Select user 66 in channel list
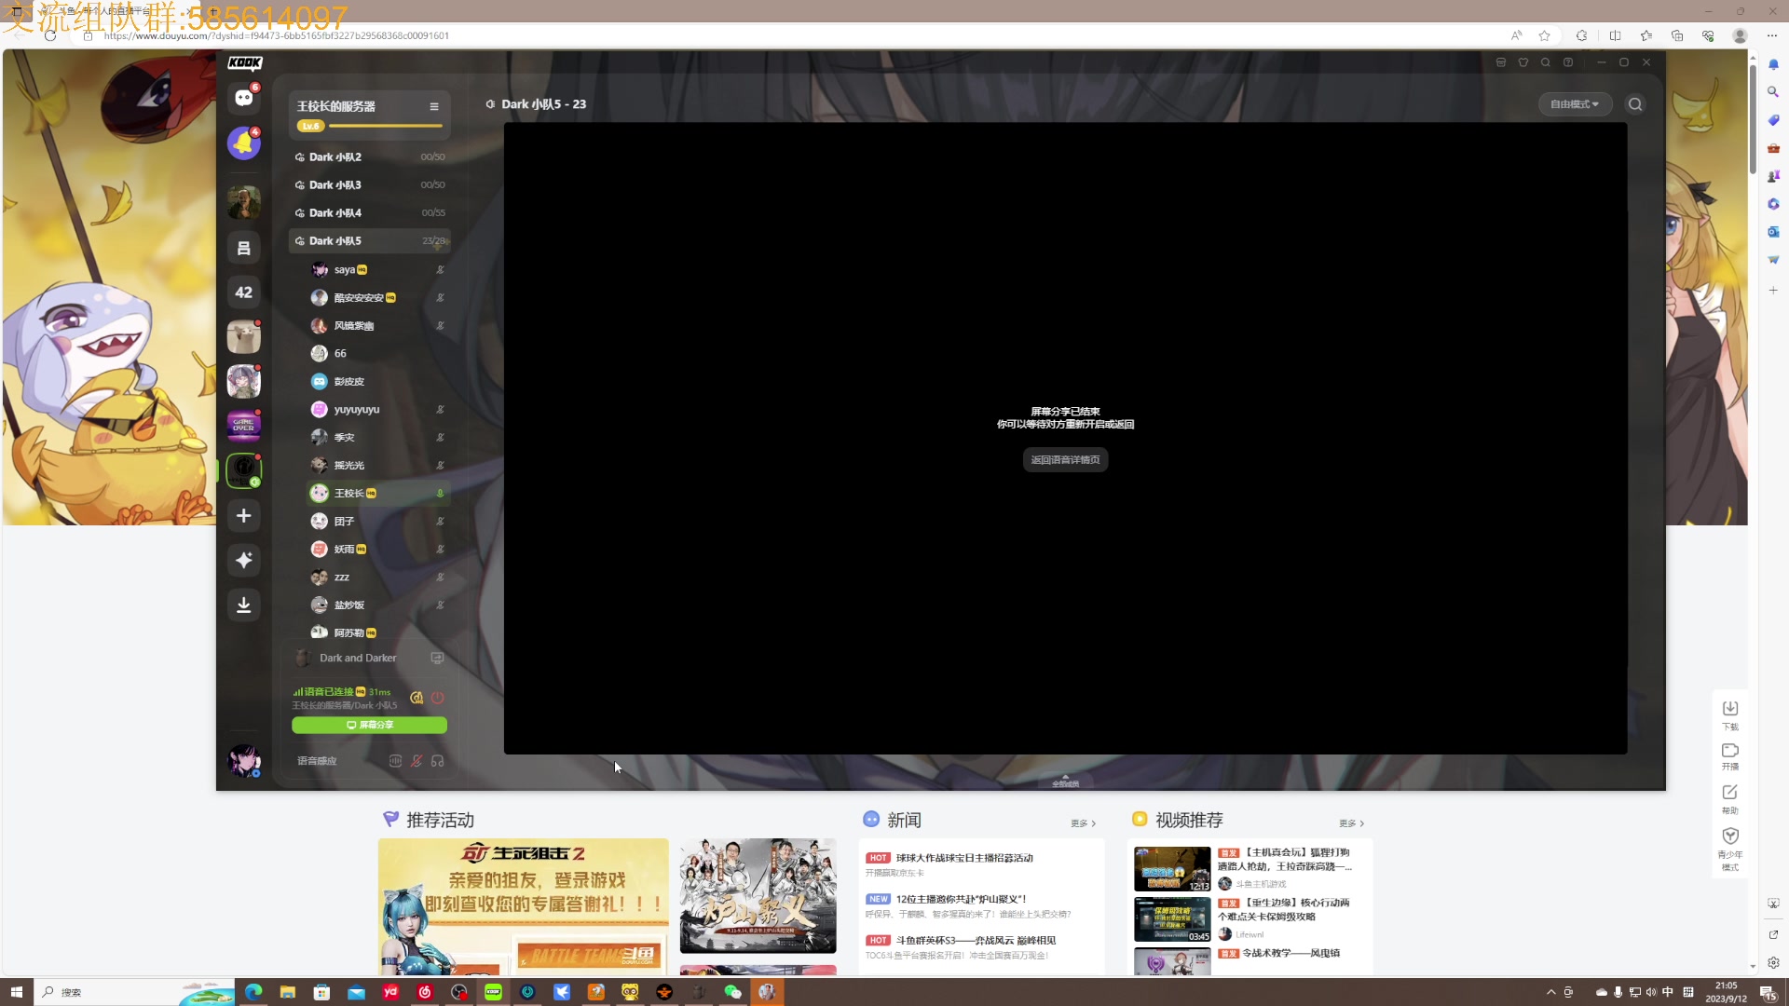Viewport: 1789px width, 1006px height. pyautogui.click(x=378, y=354)
